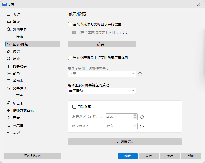Open the 系统 monitor icon in sidebar
The width and height of the screenshot is (205, 163).
coord(9,14)
